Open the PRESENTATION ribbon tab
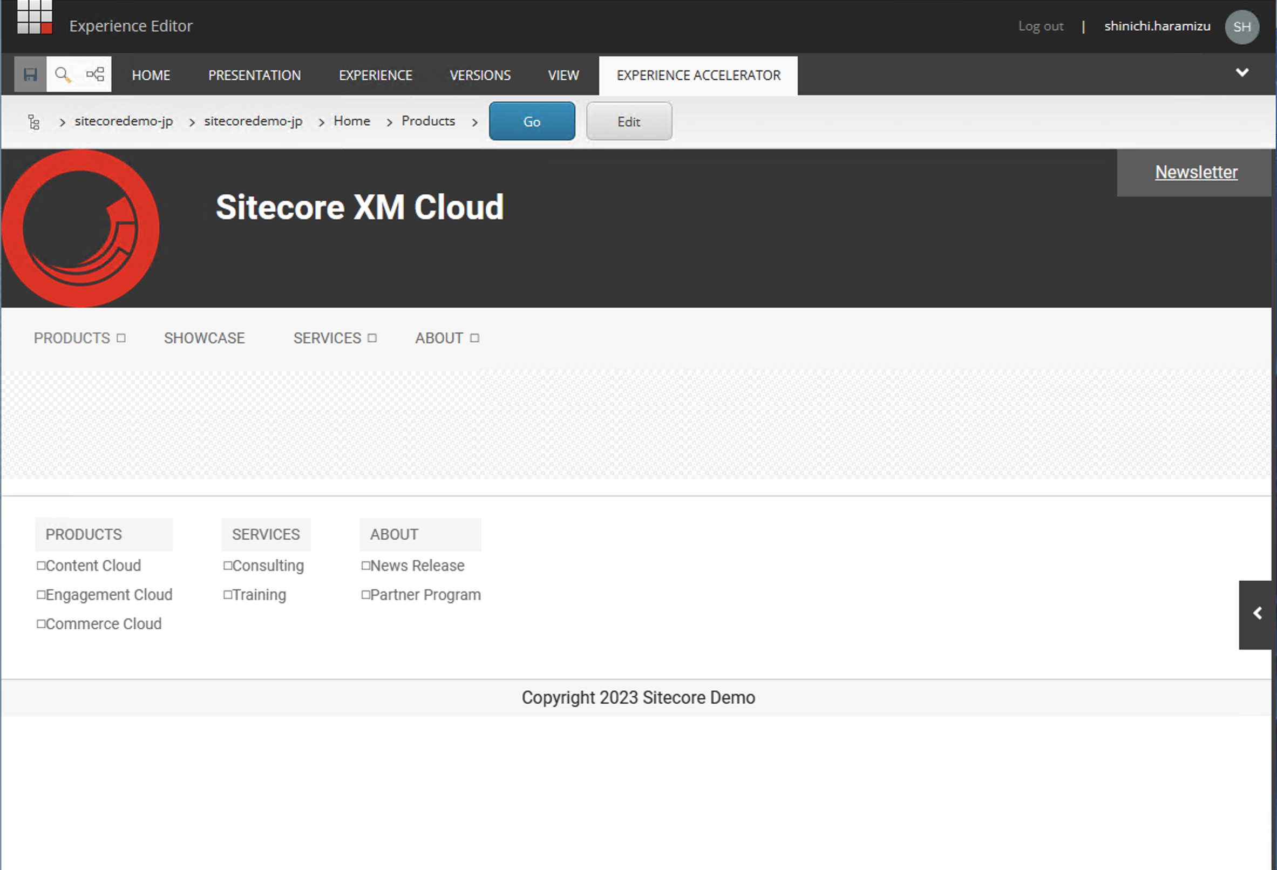 tap(254, 76)
